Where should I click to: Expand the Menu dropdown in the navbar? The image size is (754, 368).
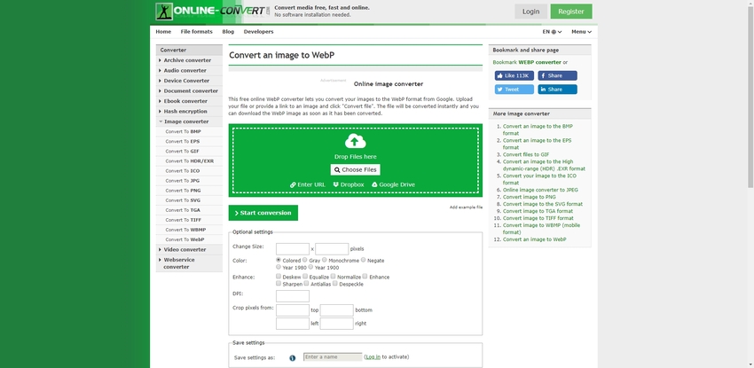pos(581,32)
